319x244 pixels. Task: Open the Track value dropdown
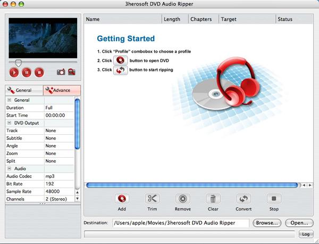[59, 131]
